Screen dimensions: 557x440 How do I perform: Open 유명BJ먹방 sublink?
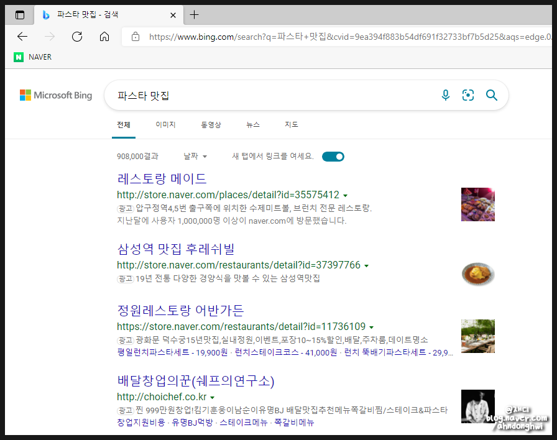pos(192,423)
